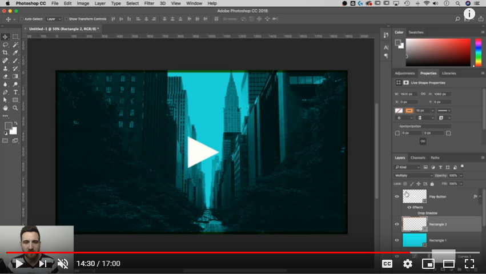The width and height of the screenshot is (486, 274).
Task: Enable the Auto-Select checkbox
Action: click(22, 19)
